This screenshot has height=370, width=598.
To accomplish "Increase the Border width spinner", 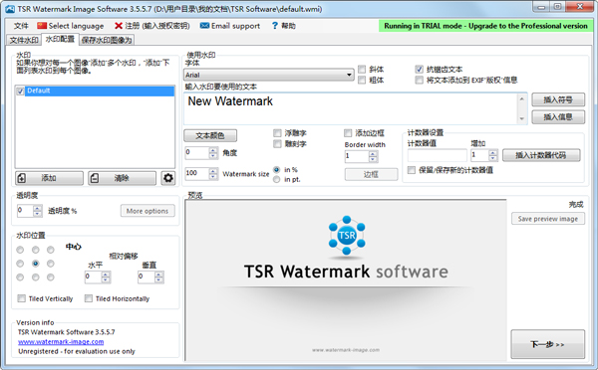I will (x=373, y=154).
